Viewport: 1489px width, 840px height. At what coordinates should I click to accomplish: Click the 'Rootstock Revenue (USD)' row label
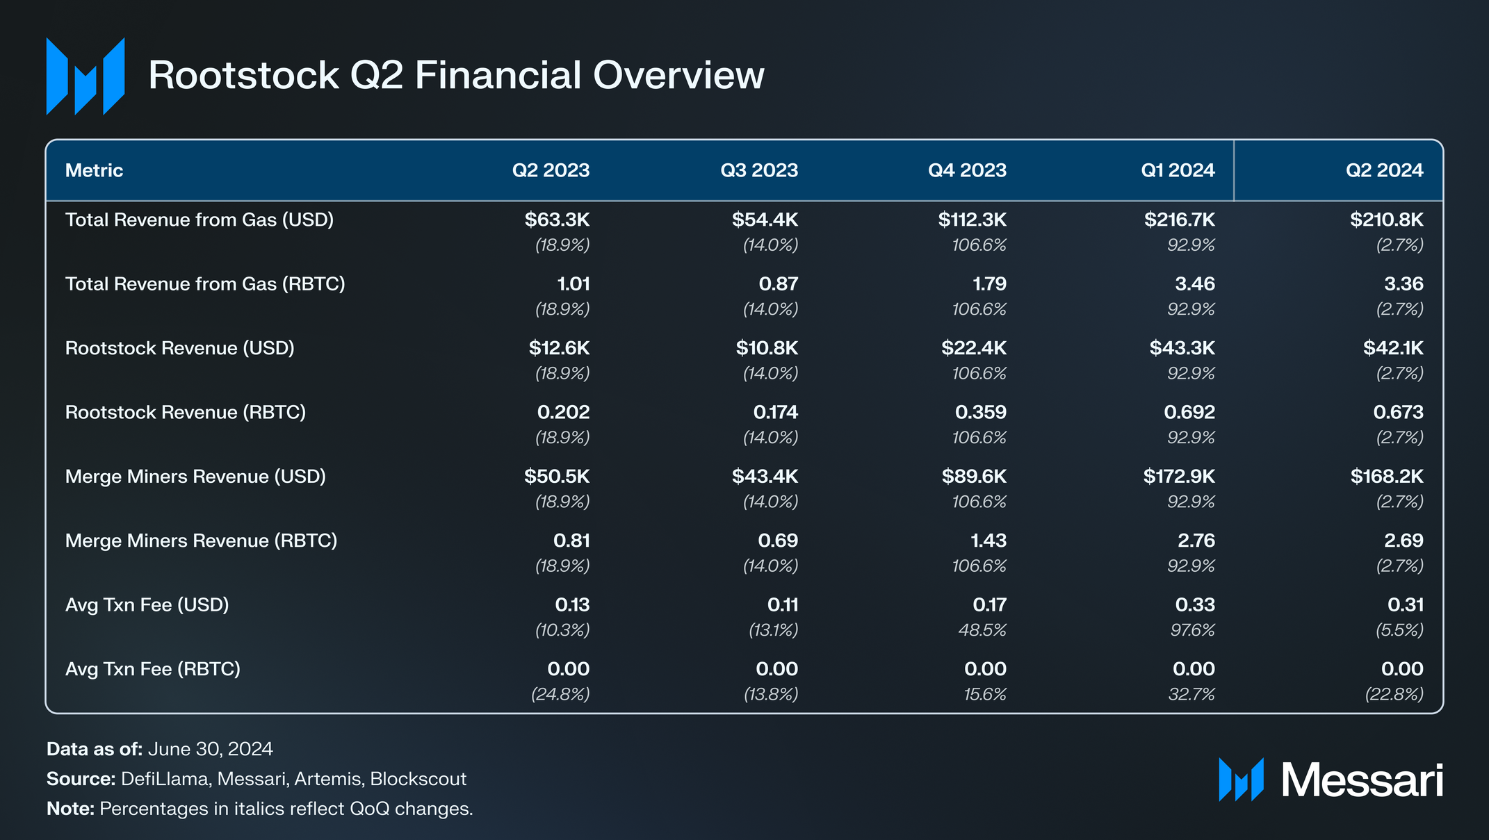[x=180, y=348]
